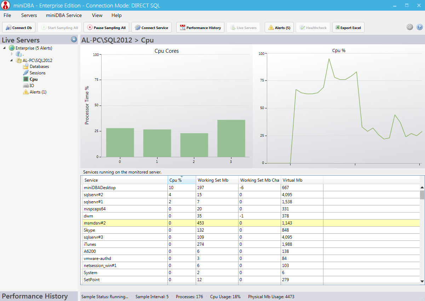The height and width of the screenshot is (301, 425).
Task: Open the Servers menu
Action: (x=29, y=15)
